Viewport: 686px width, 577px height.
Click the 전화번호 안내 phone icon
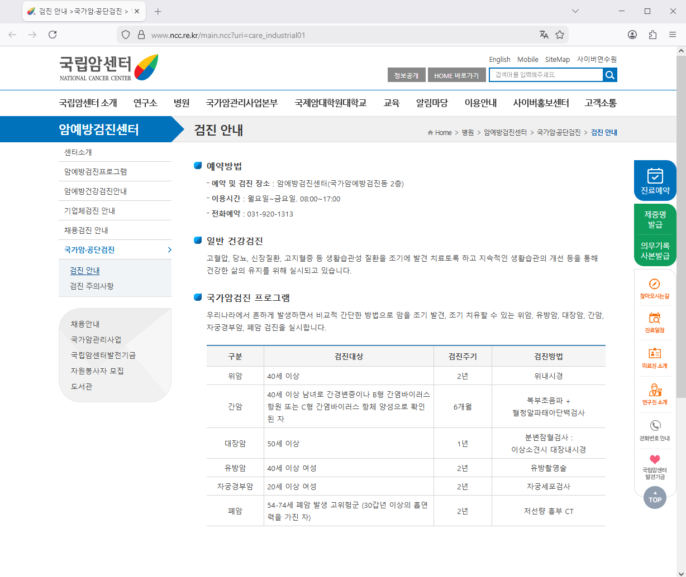point(655,426)
